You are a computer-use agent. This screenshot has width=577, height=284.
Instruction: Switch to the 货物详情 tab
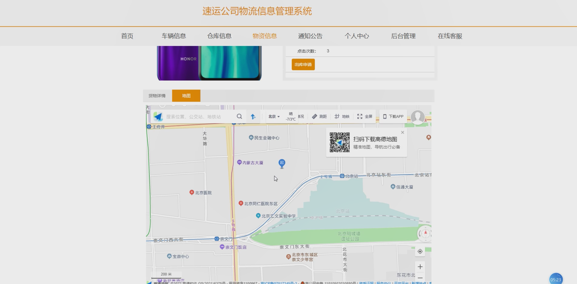tap(157, 96)
